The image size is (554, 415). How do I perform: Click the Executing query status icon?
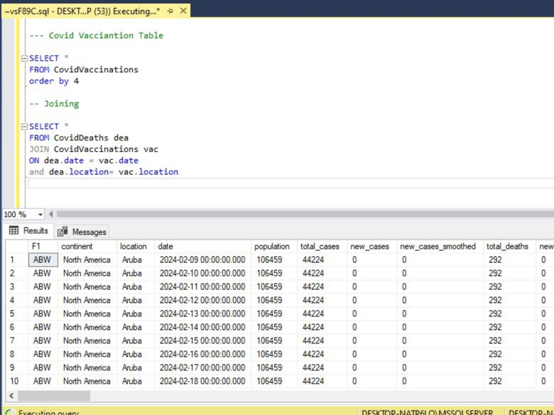click(x=10, y=412)
